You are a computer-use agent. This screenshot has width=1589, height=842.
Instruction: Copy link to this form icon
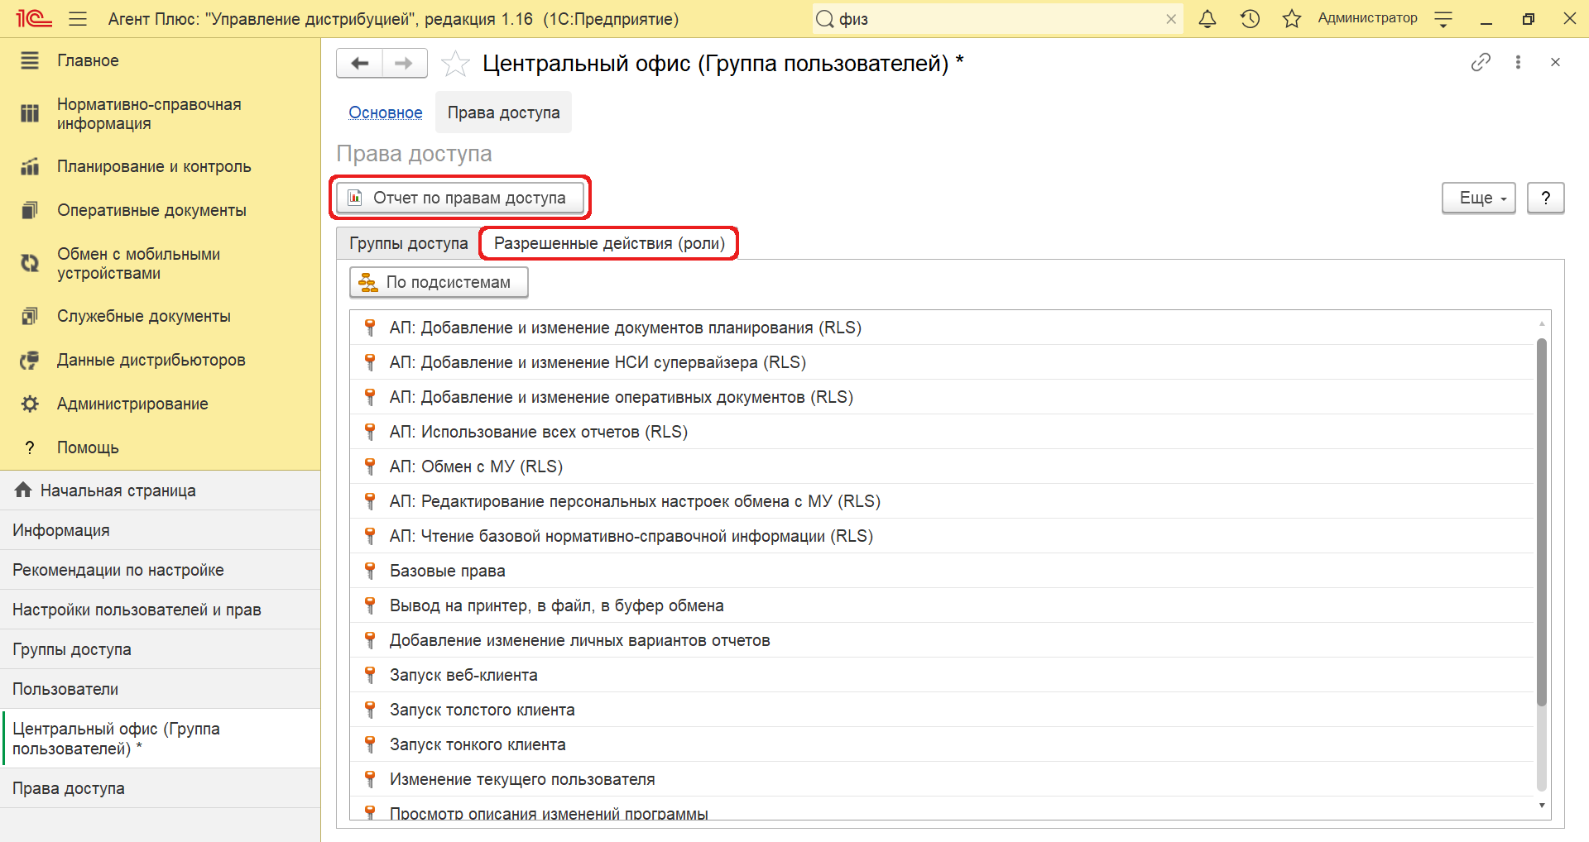tap(1481, 62)
